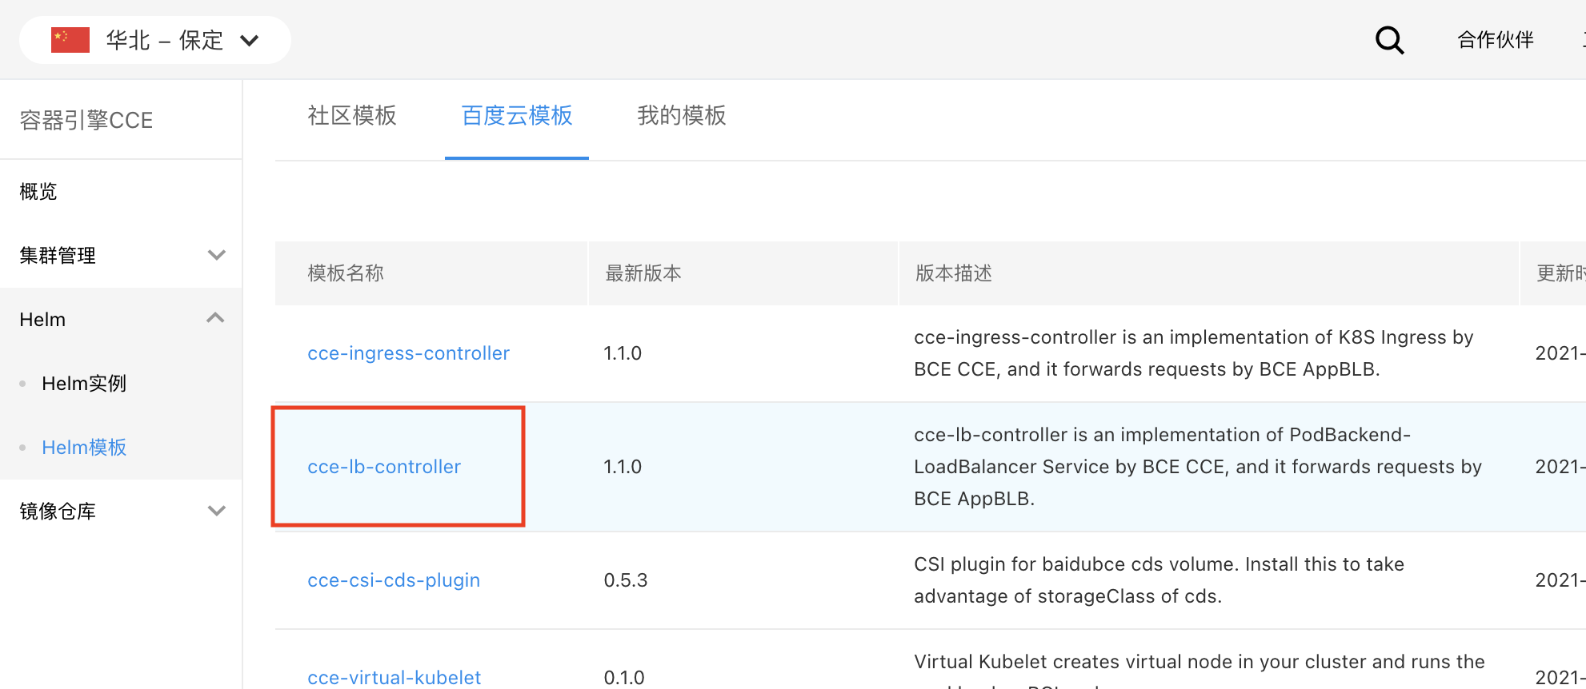Click version 0.1.0 of cce-virtual-kubelet

(624, 678)
